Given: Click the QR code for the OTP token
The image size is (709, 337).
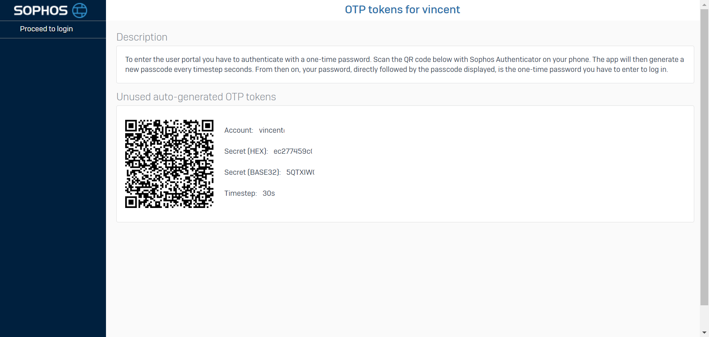Looking at the screenshot, I should pos(169,164).
